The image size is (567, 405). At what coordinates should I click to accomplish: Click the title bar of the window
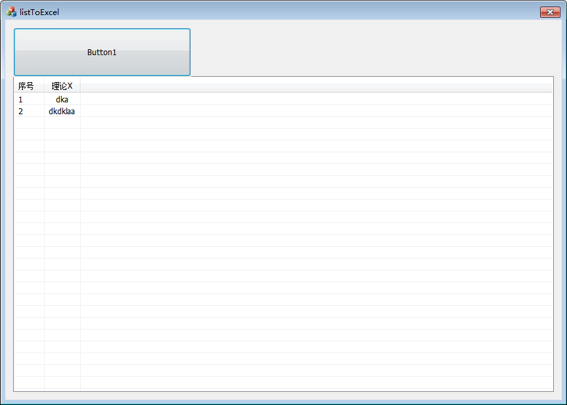pos(263,12)
